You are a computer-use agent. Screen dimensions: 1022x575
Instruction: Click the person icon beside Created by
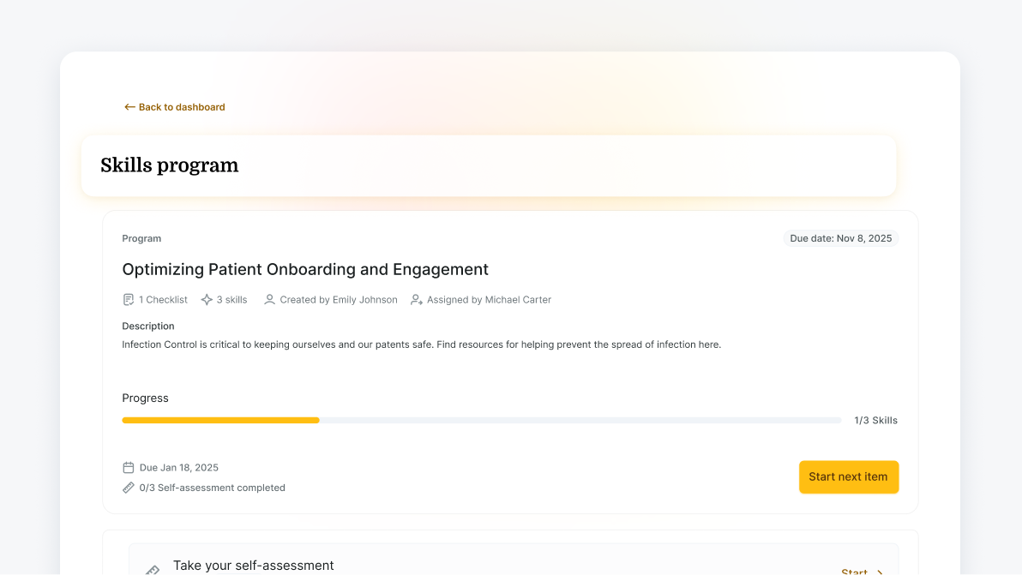269,300
